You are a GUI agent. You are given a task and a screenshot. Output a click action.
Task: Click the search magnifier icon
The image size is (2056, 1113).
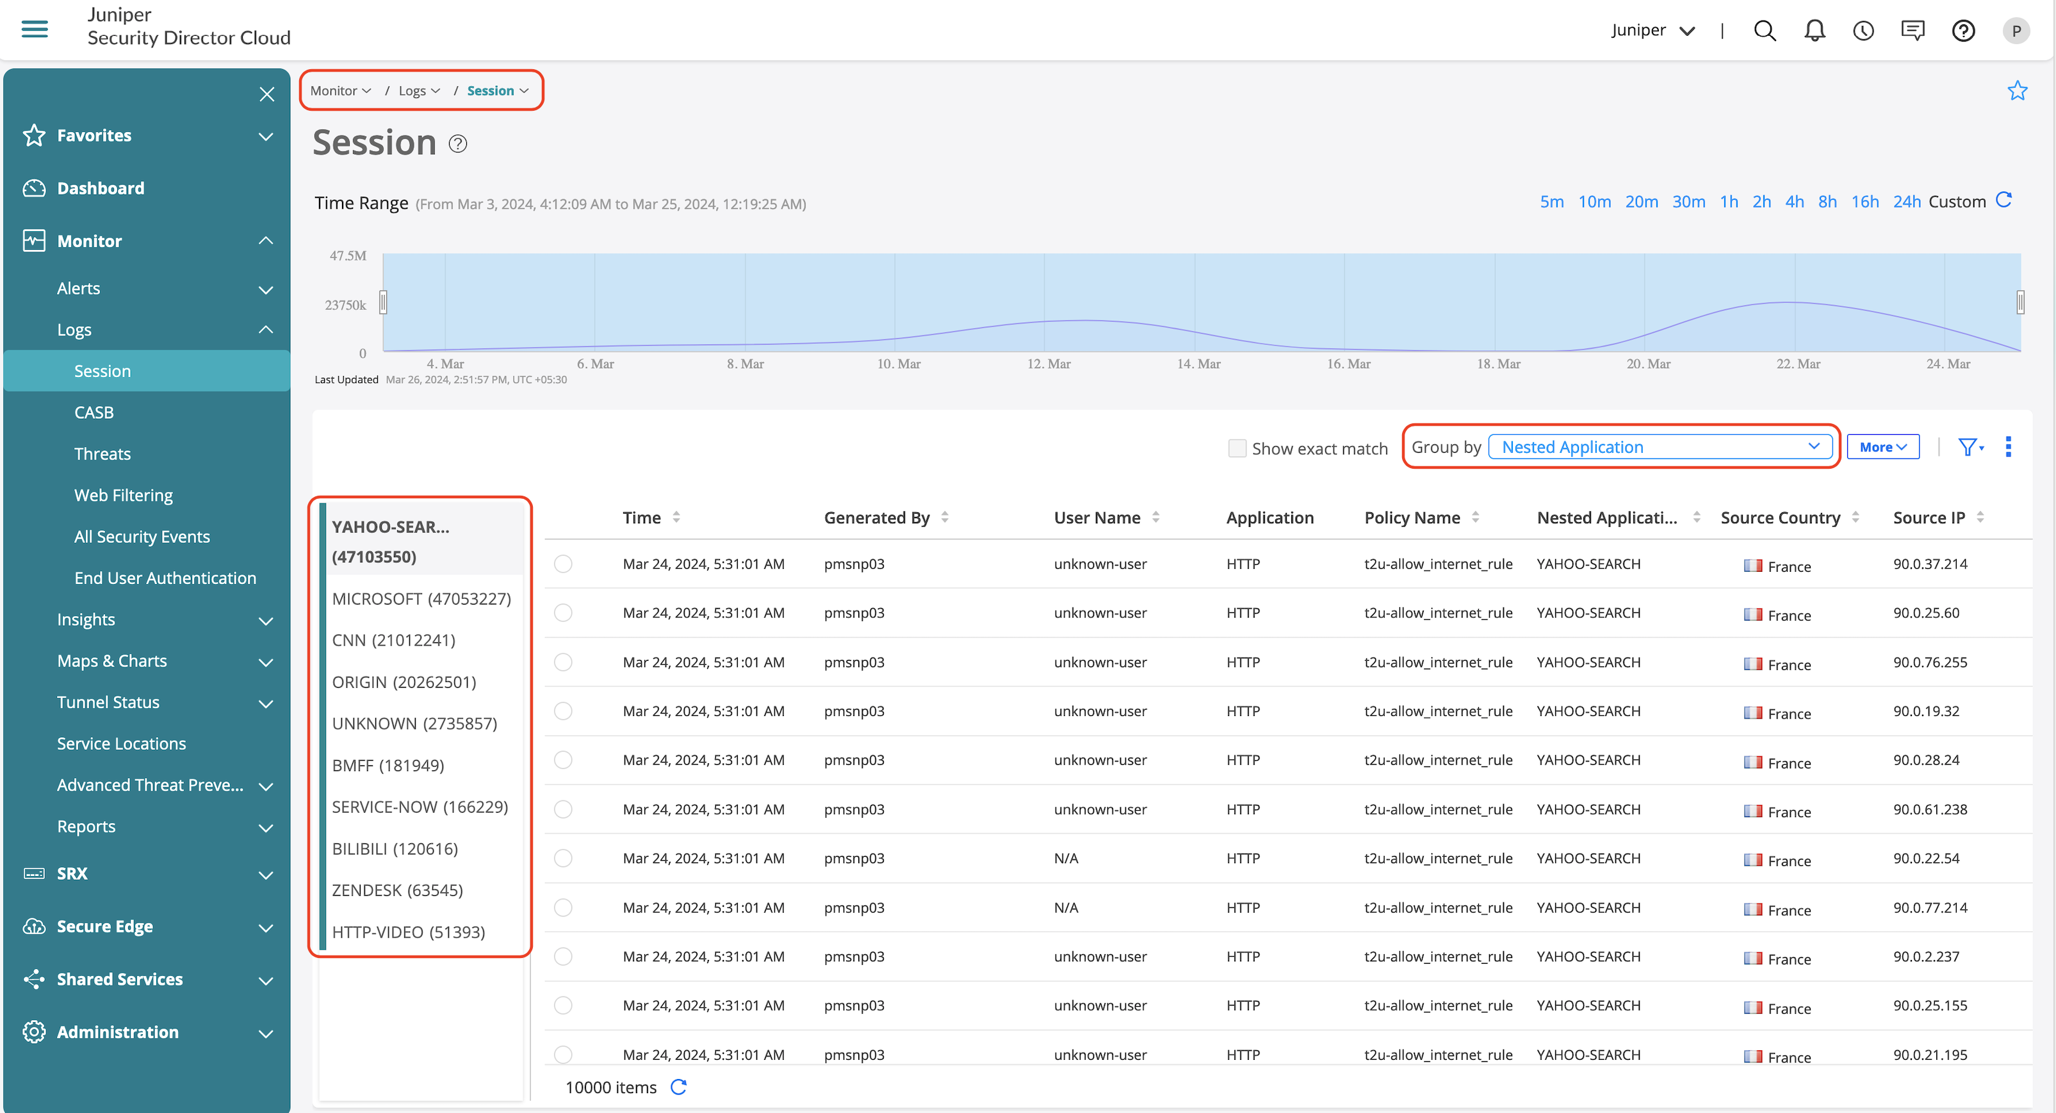1764,30
